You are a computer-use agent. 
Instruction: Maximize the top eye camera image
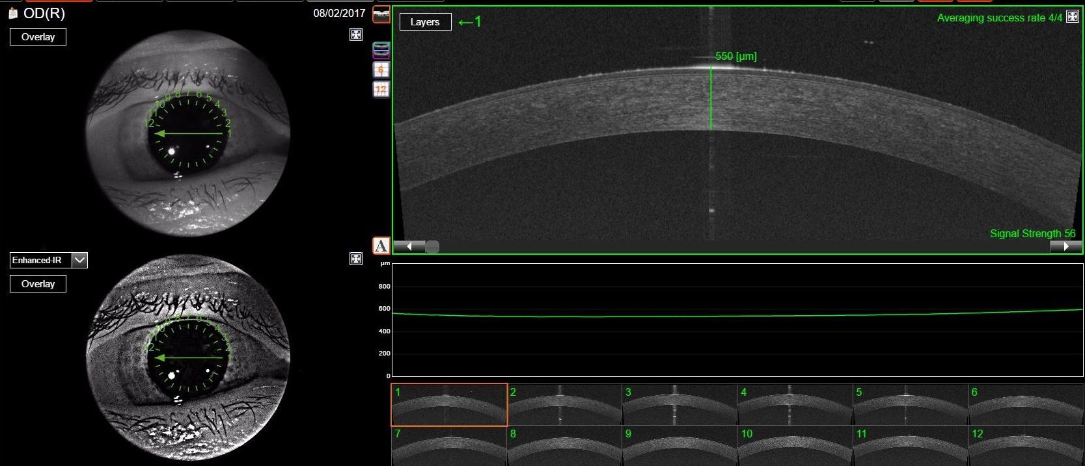click(356, 34)
